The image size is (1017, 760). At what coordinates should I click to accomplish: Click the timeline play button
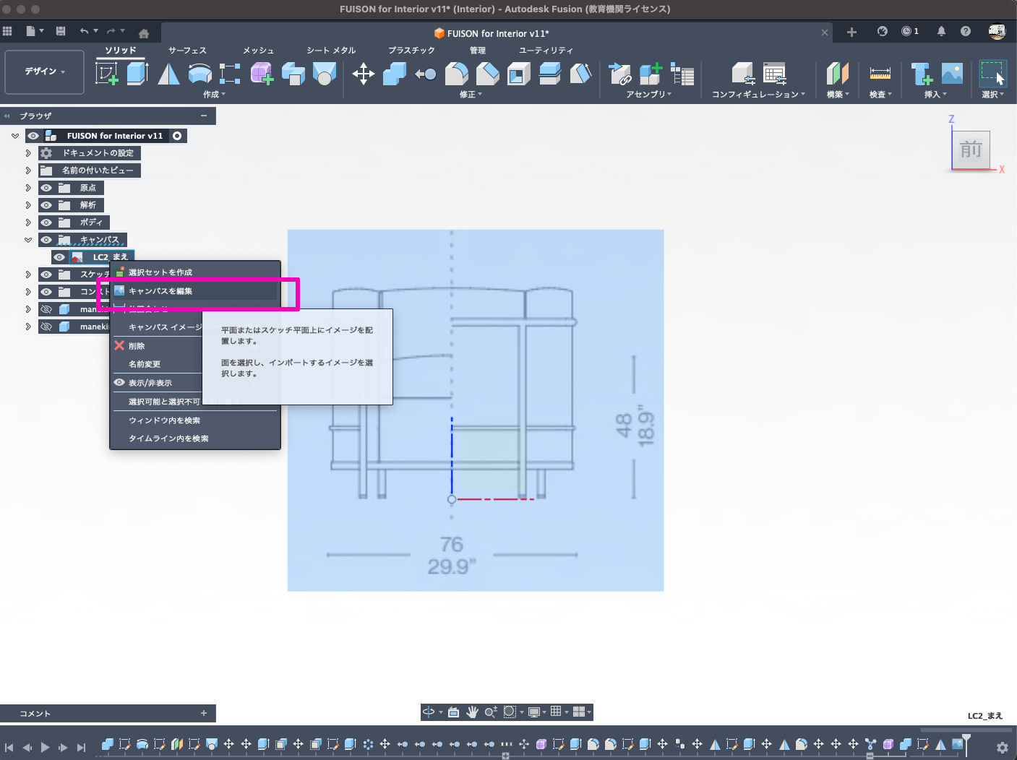coord(45,747)
